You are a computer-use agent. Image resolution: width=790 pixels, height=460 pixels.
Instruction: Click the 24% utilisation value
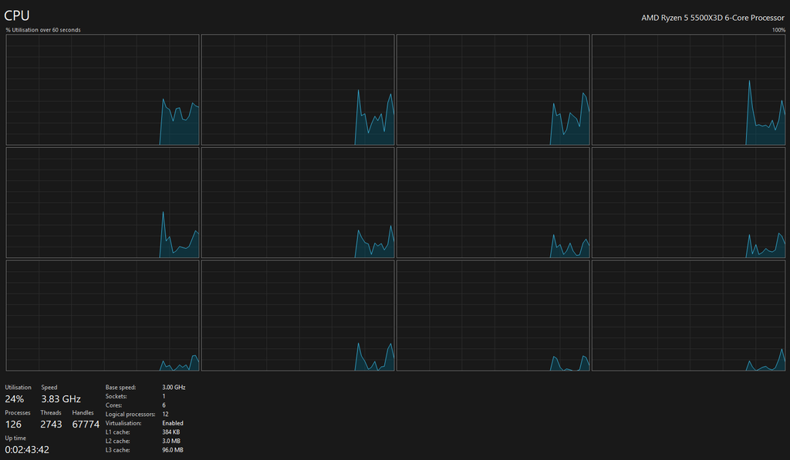click(15, 399)
